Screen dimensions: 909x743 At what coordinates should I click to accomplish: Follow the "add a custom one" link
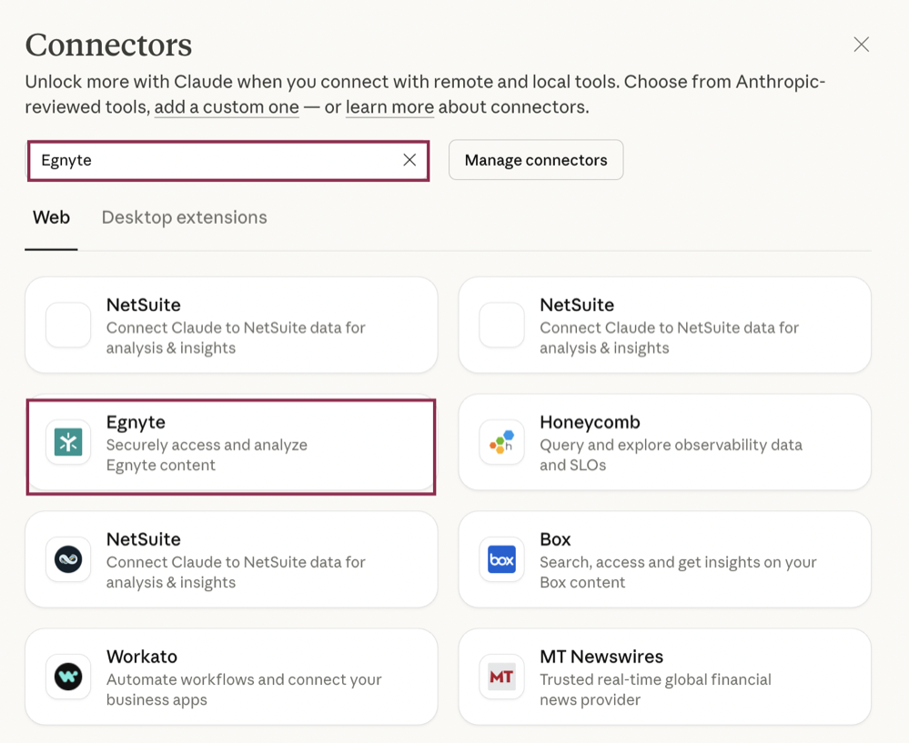227,107
